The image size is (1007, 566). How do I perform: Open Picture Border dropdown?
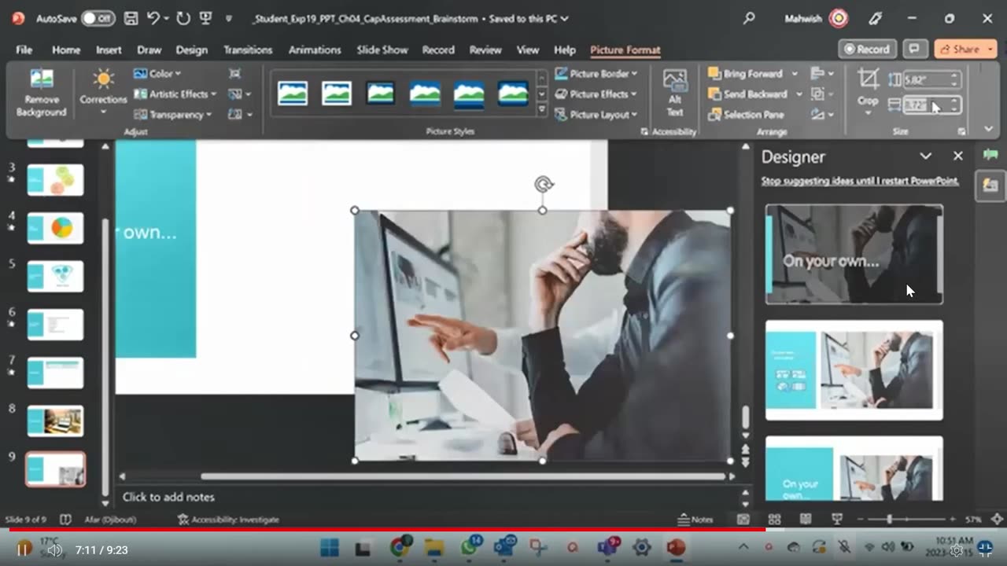(x=596, y=73)
